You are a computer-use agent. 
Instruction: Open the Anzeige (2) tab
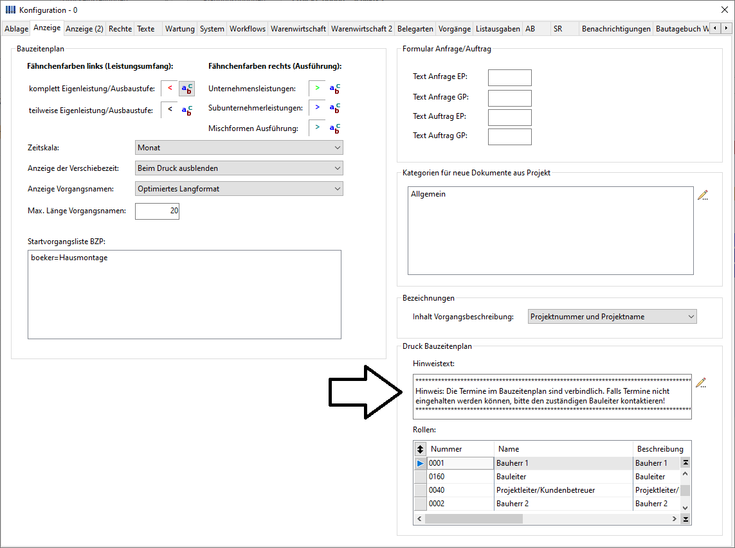(84, 29)
